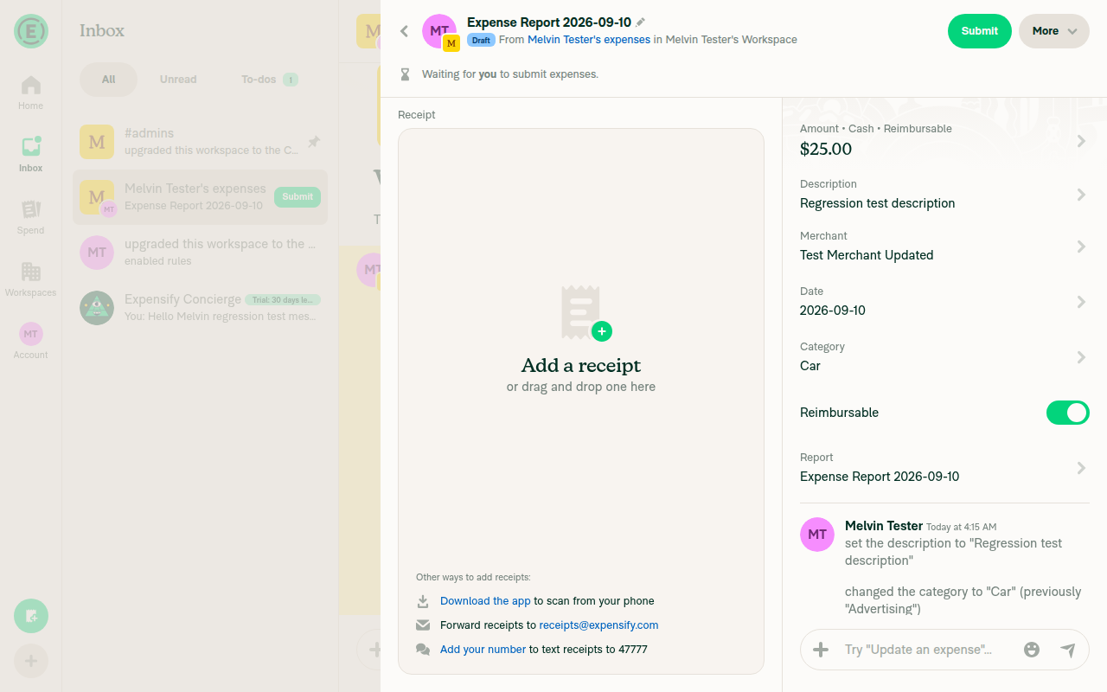Open Inbox in the left navigation
This screenshot has width=1107, height=692.
coord(30,155)
